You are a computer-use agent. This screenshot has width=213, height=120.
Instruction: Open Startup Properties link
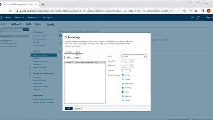[40, 39]
